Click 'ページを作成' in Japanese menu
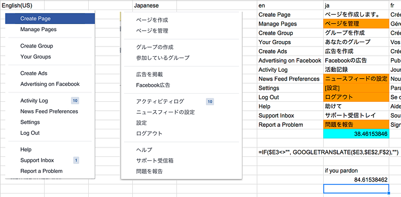The width and height of the screenshot is (401, 197). click(152, 20)
